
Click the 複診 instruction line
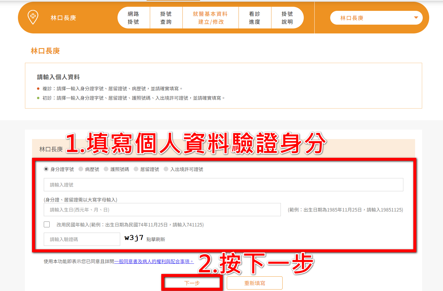pos(113,89)
